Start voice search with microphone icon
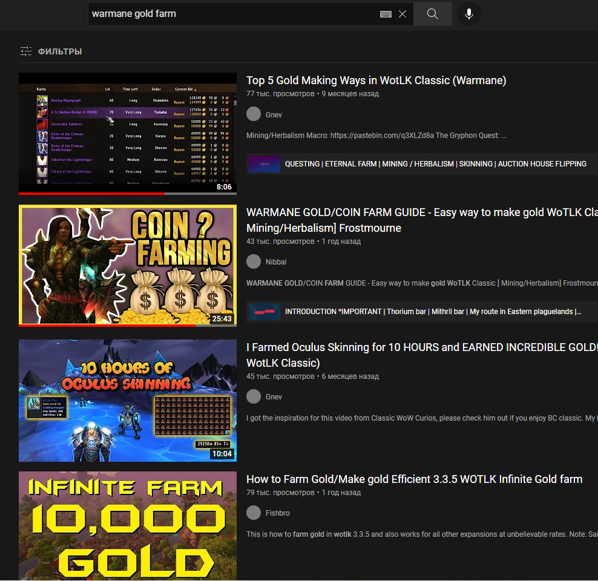 tap(468, 14)
